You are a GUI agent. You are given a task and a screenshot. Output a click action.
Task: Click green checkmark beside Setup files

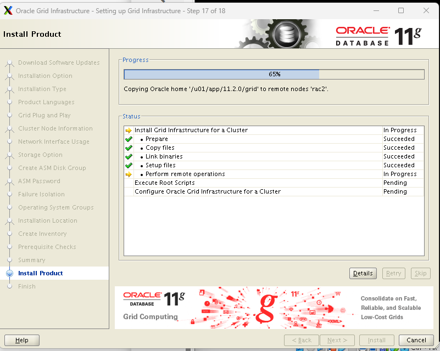point(129,165)
